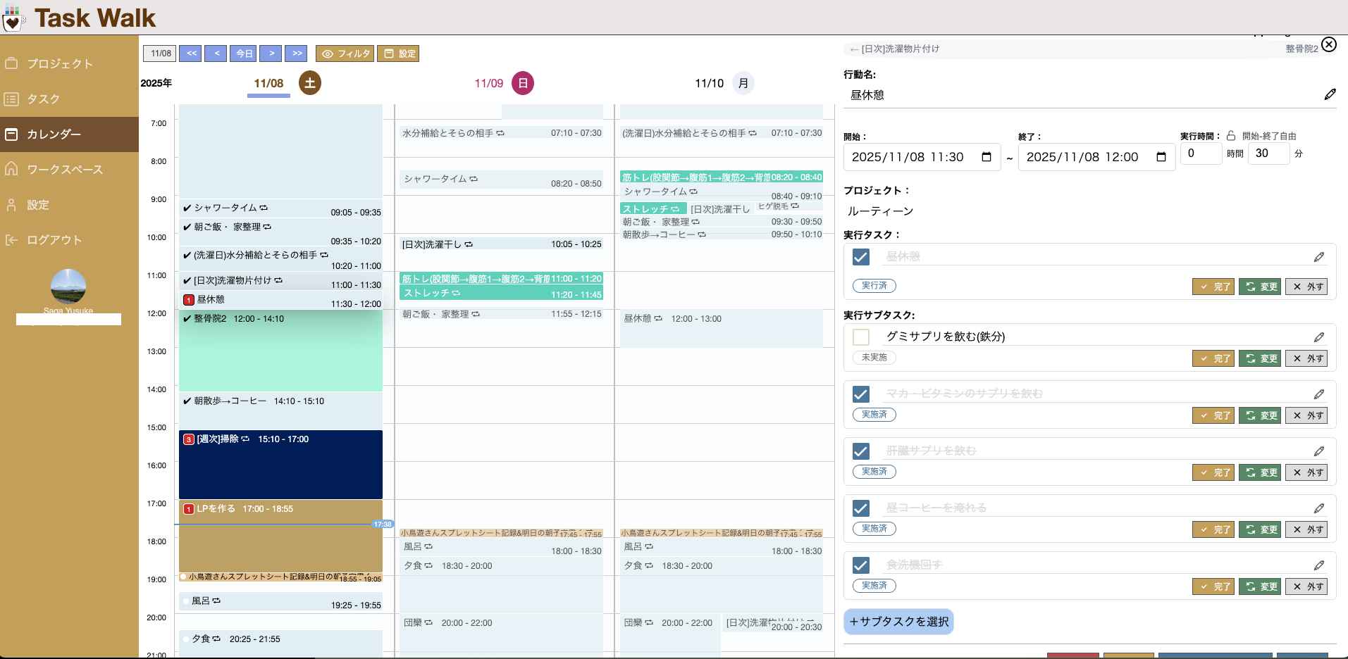The image size is (1348, 659).
Task: Open the 開始 date picker calendar
Action: (988, 157)
